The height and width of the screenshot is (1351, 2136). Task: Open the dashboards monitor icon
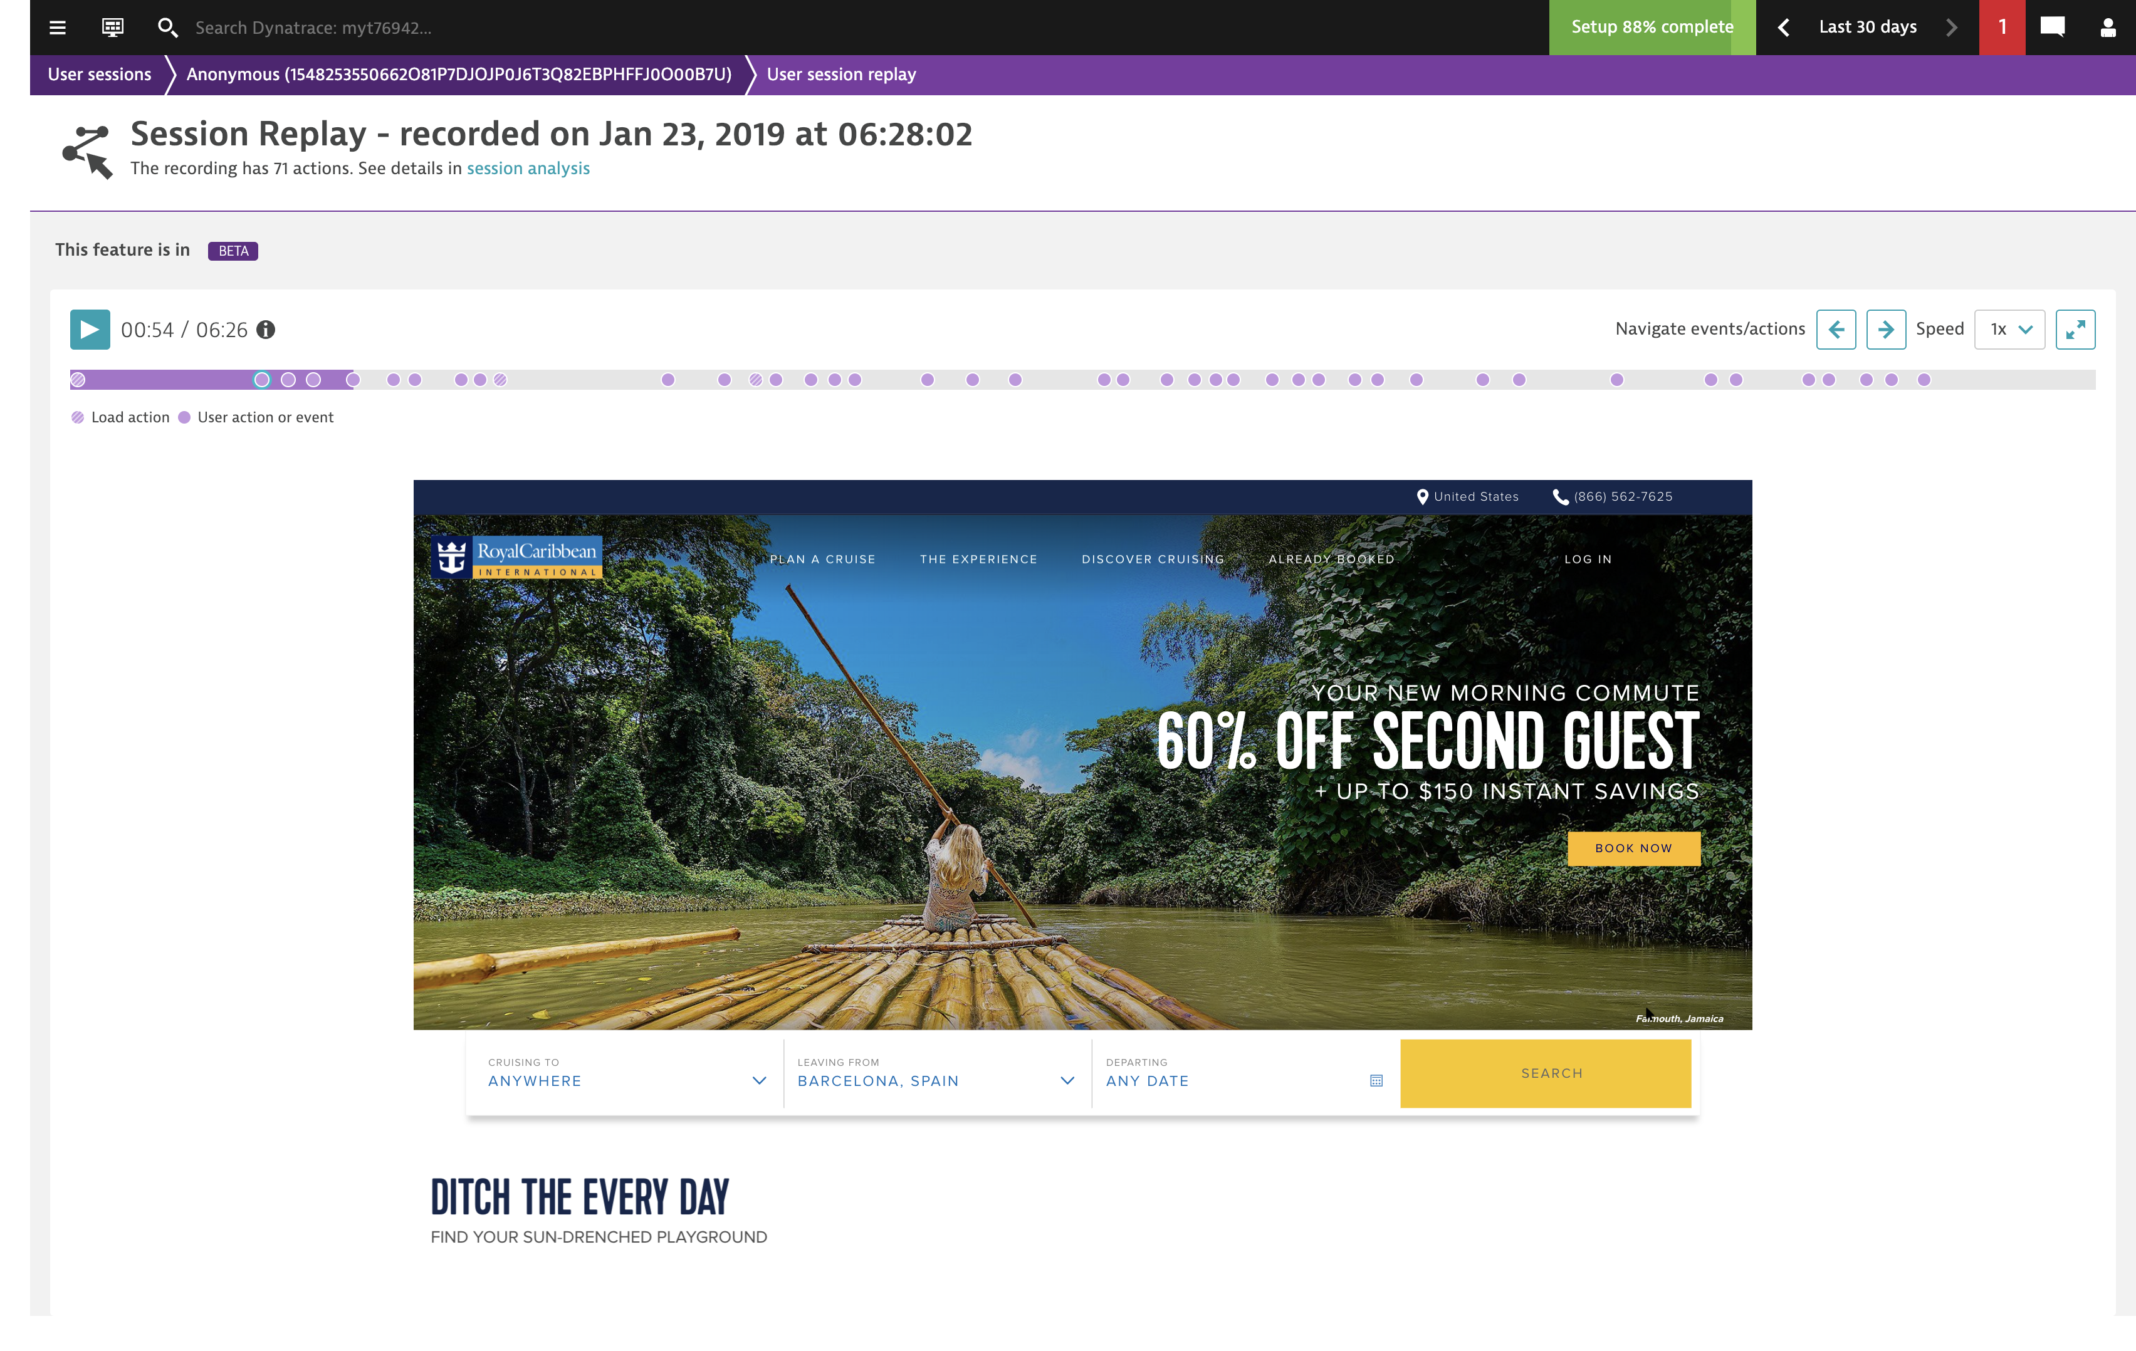point(113,28)
